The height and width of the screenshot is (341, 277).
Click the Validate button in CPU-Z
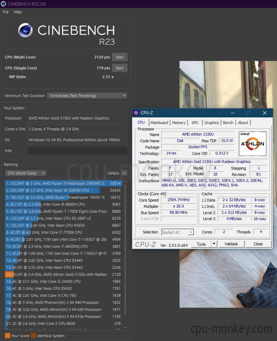click(231, 244)
